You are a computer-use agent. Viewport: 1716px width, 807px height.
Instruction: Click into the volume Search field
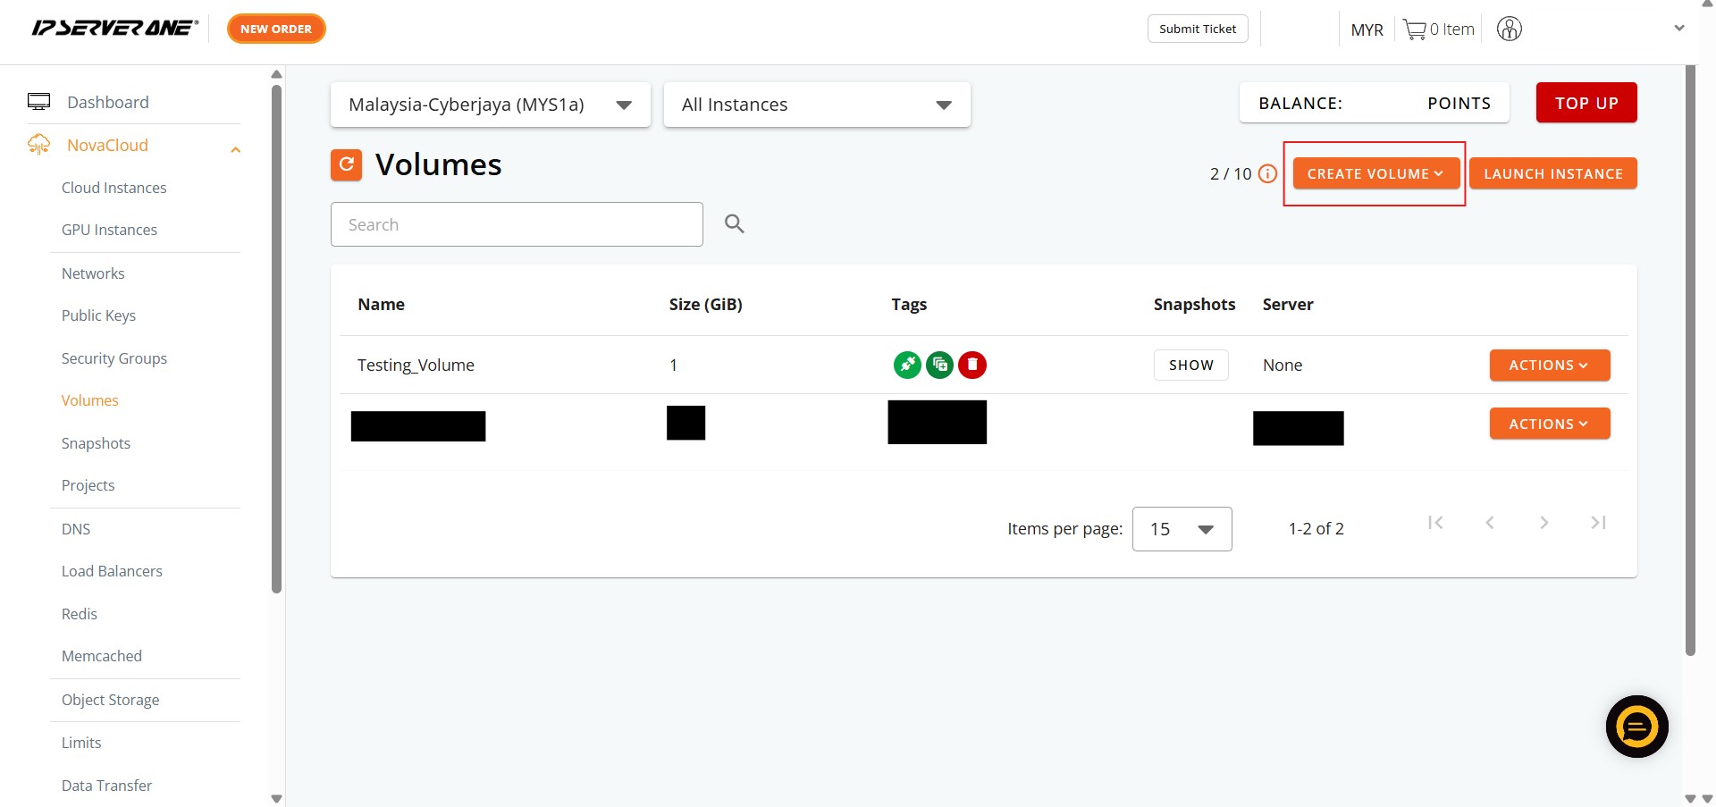click(x=516, y=224)
